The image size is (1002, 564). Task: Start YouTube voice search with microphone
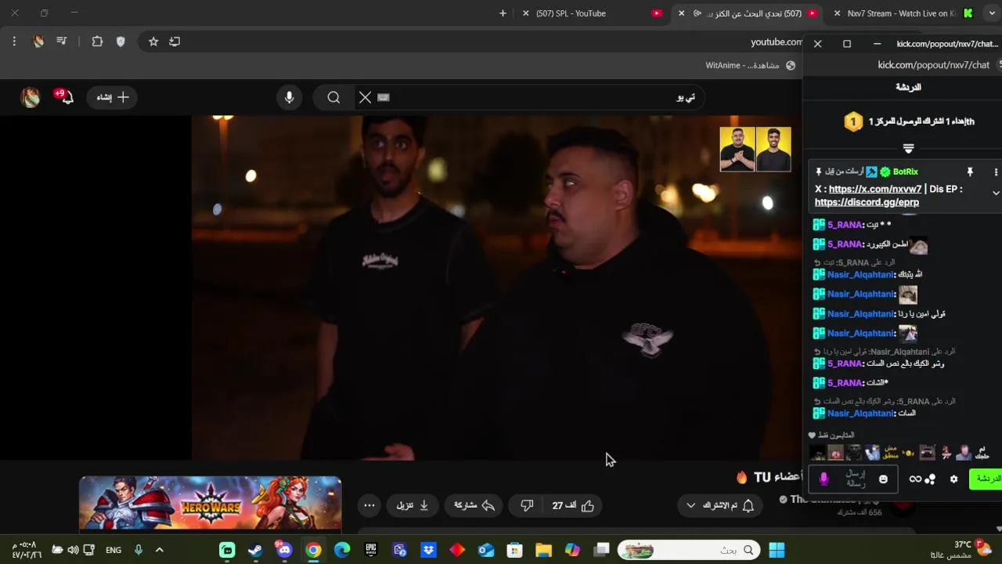click(290, 97)
